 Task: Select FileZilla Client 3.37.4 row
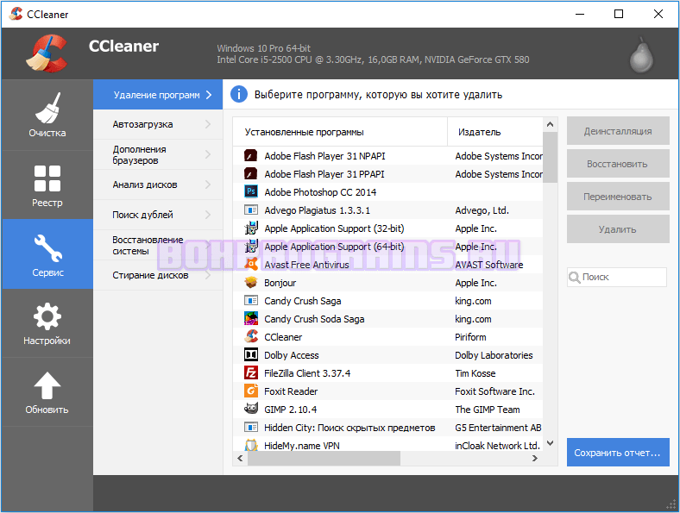[x=387, y=373]
